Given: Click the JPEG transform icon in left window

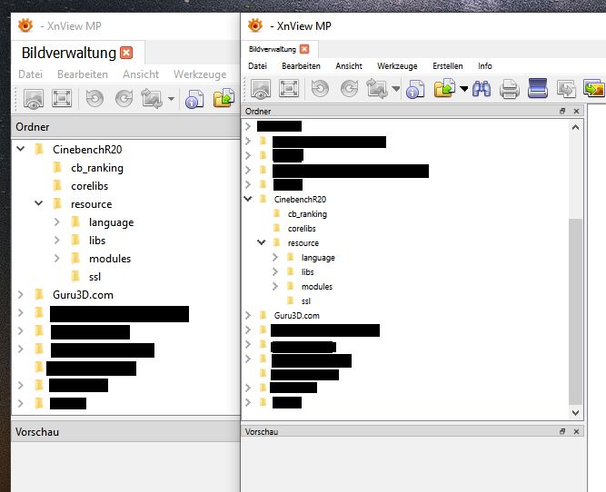Looking at the screenshot, I should [152, 98].
